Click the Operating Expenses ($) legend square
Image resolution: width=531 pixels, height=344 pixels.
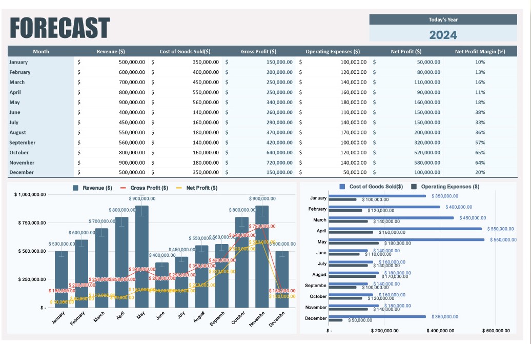point(414,187)
